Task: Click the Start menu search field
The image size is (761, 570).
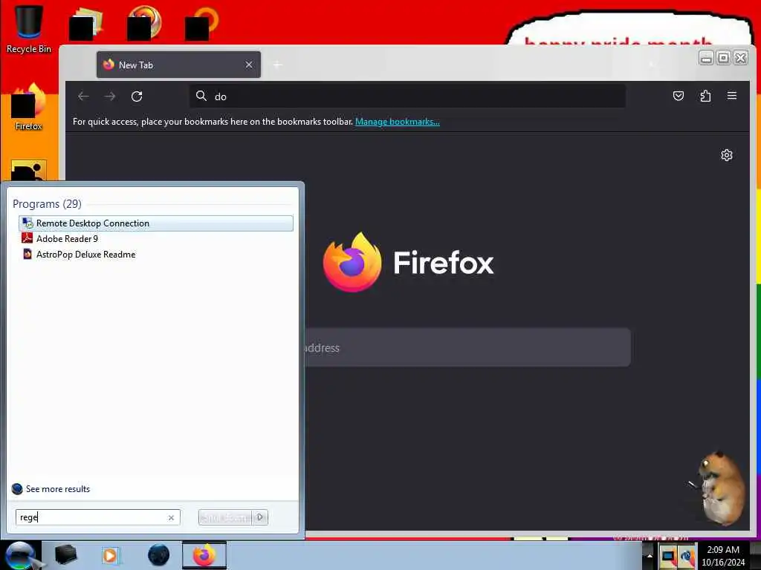Action: (97, 517)
